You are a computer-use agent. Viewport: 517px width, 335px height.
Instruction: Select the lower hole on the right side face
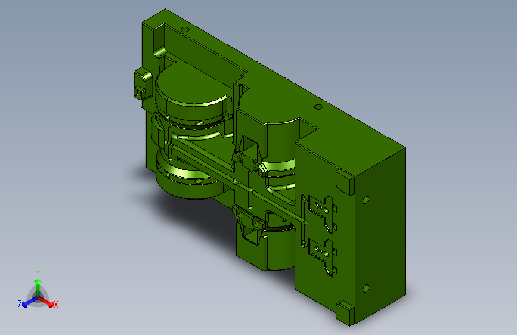click(366, 289)
